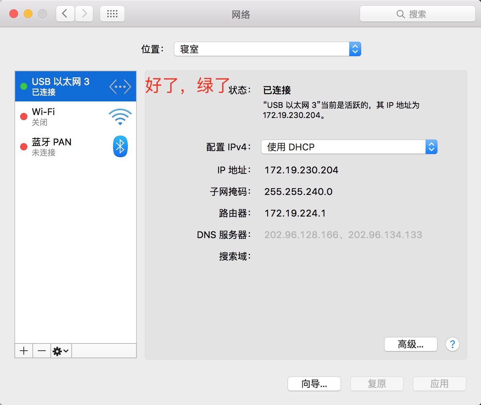Add a new network service with plus
Screen dimensions: 481x405
coord(24,351)
